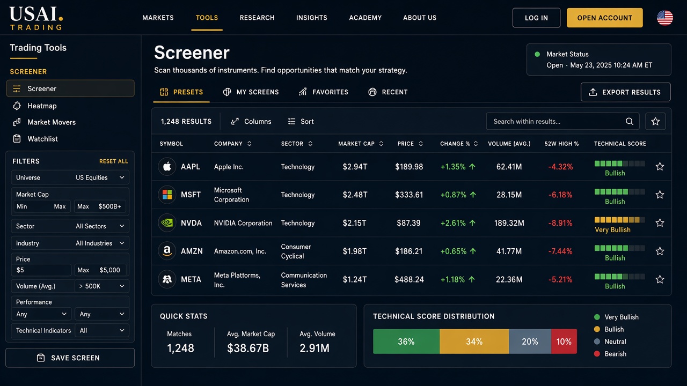Screen dimensions: 687x386
Task: Favorite the NVDA row star
Action: coord(660,223)
